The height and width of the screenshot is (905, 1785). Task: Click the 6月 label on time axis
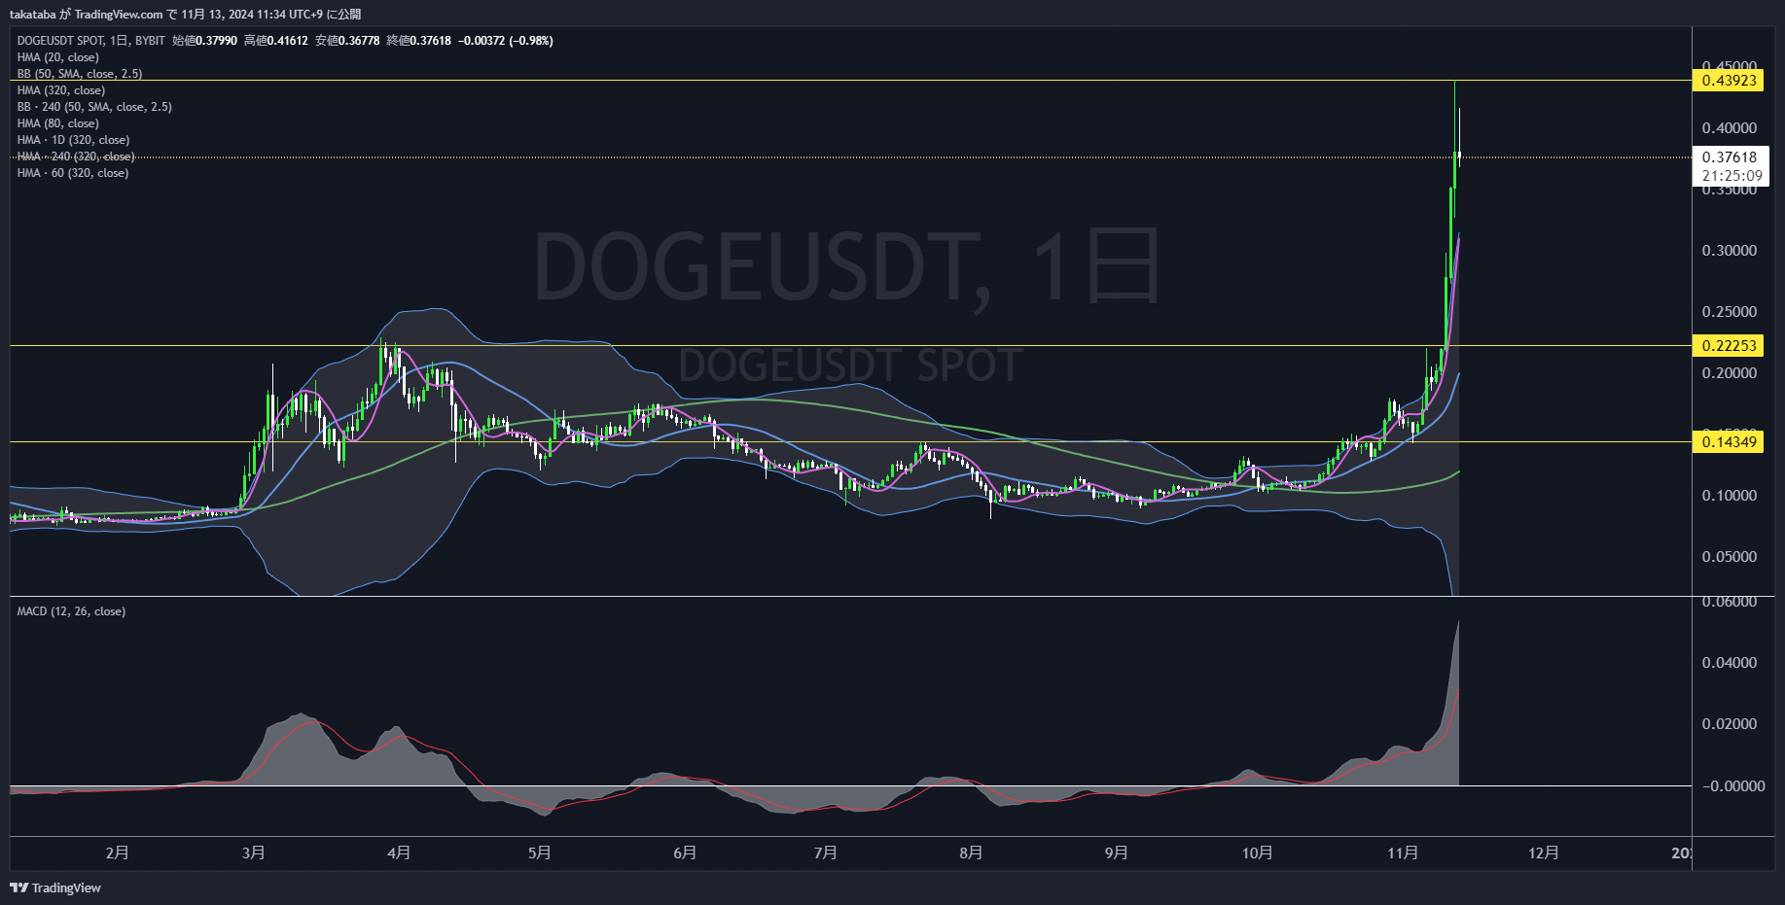tap(685, 853)
